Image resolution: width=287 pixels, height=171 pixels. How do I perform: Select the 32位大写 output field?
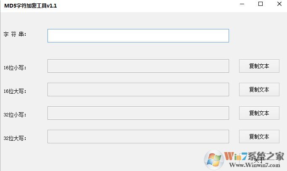138,137
